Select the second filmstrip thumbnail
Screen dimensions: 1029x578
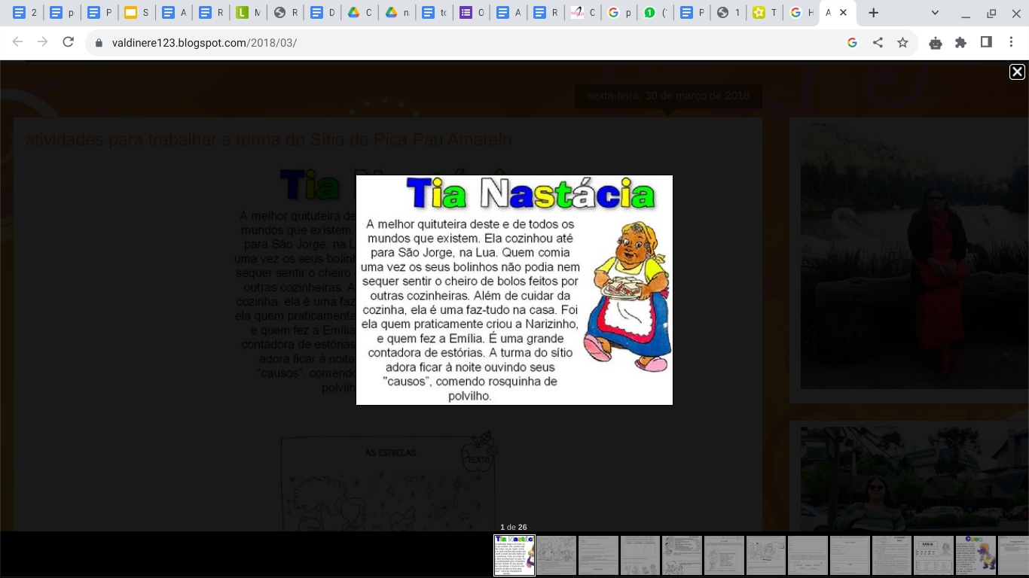click(556, 555)
